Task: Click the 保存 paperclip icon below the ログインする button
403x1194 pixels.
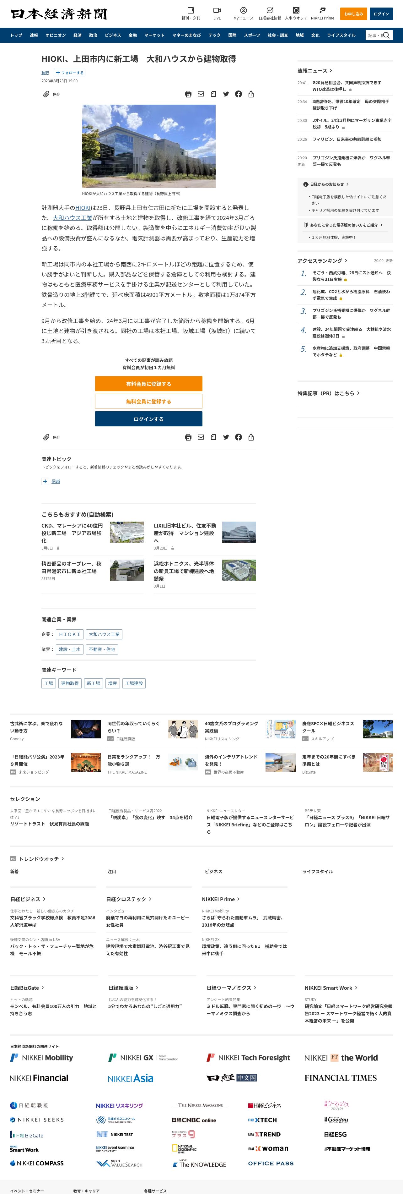Action: (x=46, y=437)
